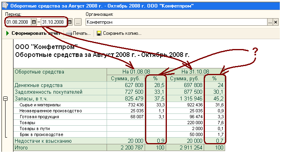This screenshot has width=281, height=153.
Task: Open calendar picker for end date
Action: point(70,22)
